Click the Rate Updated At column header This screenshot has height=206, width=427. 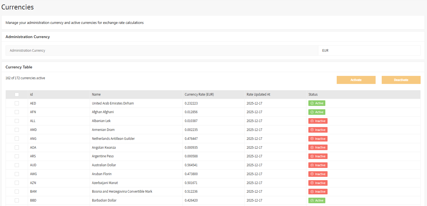coord(258,95)
